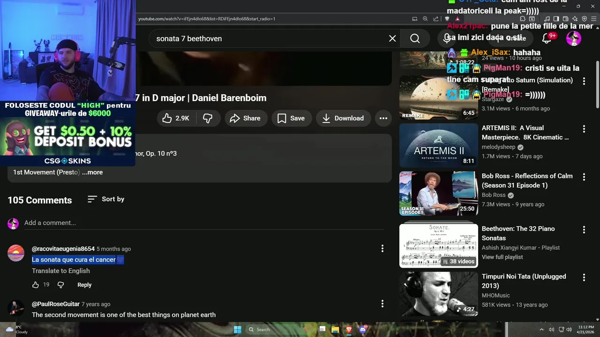The height and width of the screenshot is (337, 600).
Task: Expand the description with ...more
Action: tap(92, 172)
